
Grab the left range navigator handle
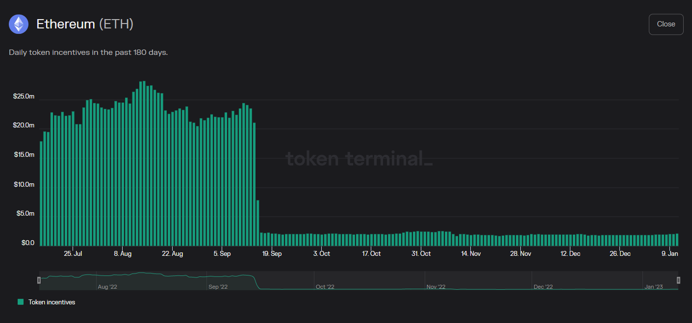(39, 280)
